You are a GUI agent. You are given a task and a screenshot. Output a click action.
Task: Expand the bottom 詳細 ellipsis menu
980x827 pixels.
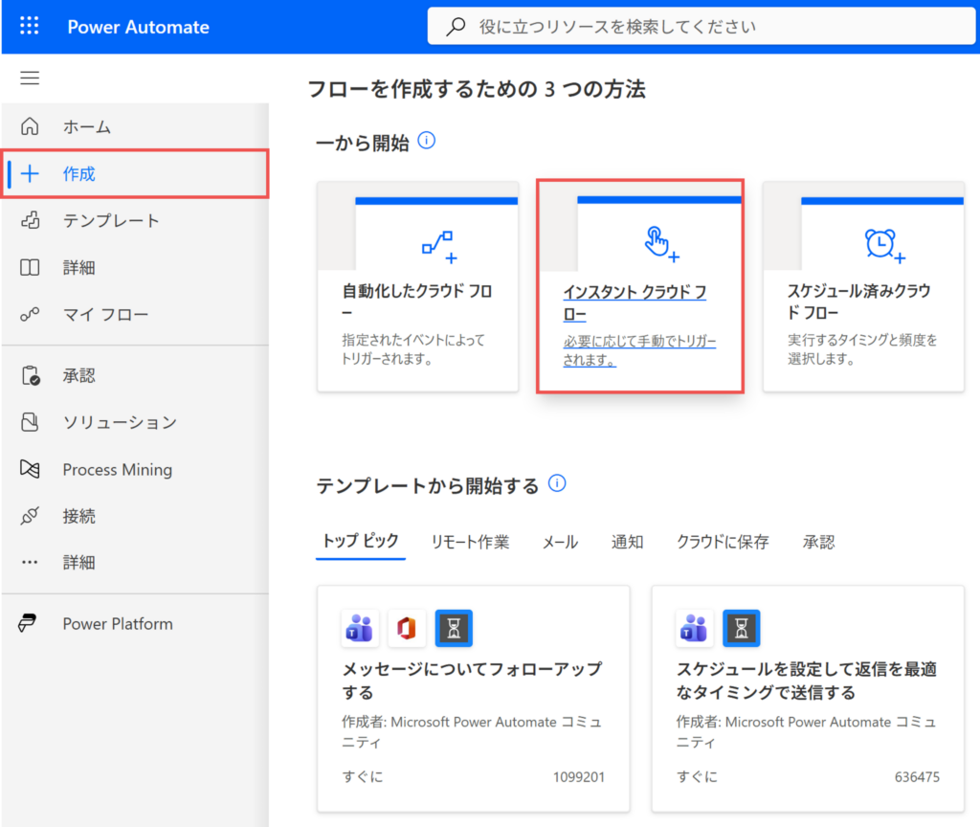[30, 563]
